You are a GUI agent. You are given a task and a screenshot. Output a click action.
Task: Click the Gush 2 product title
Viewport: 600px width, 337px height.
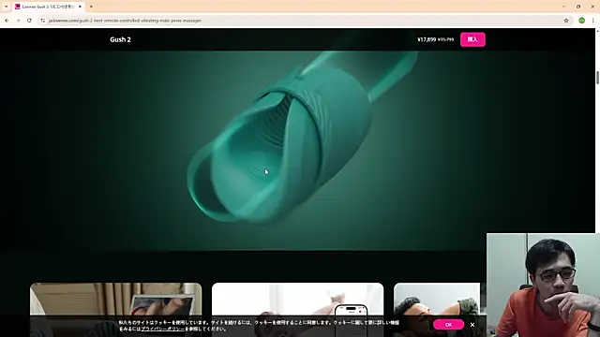(x=121, y=39)
